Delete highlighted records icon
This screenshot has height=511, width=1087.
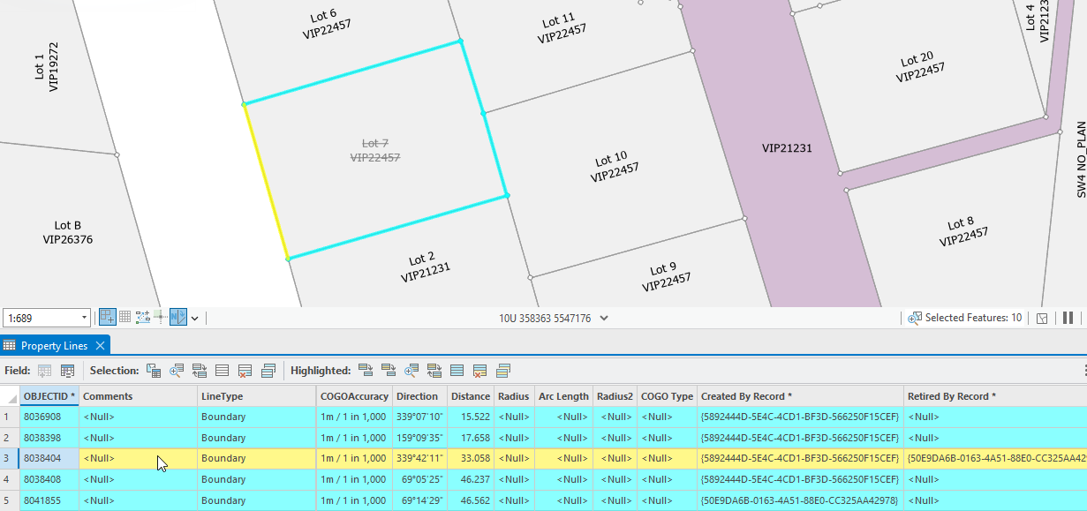pyautogui.click(x=480, y=371)
